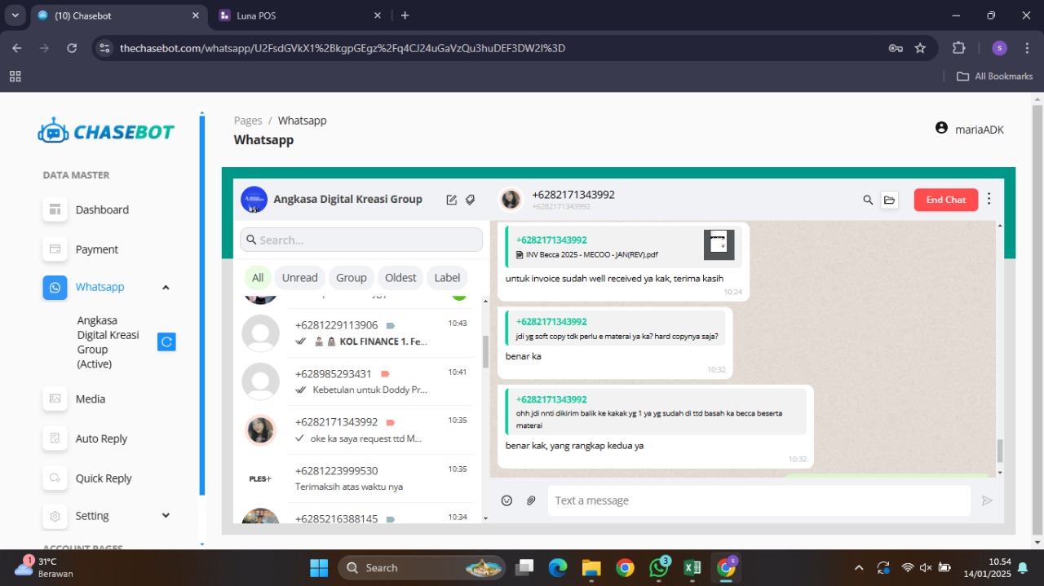Screen dimensions: 1044x586
Task: Open the three-dot menu beside End Chat
Action: pyautogui.click(x=989, y=199)
